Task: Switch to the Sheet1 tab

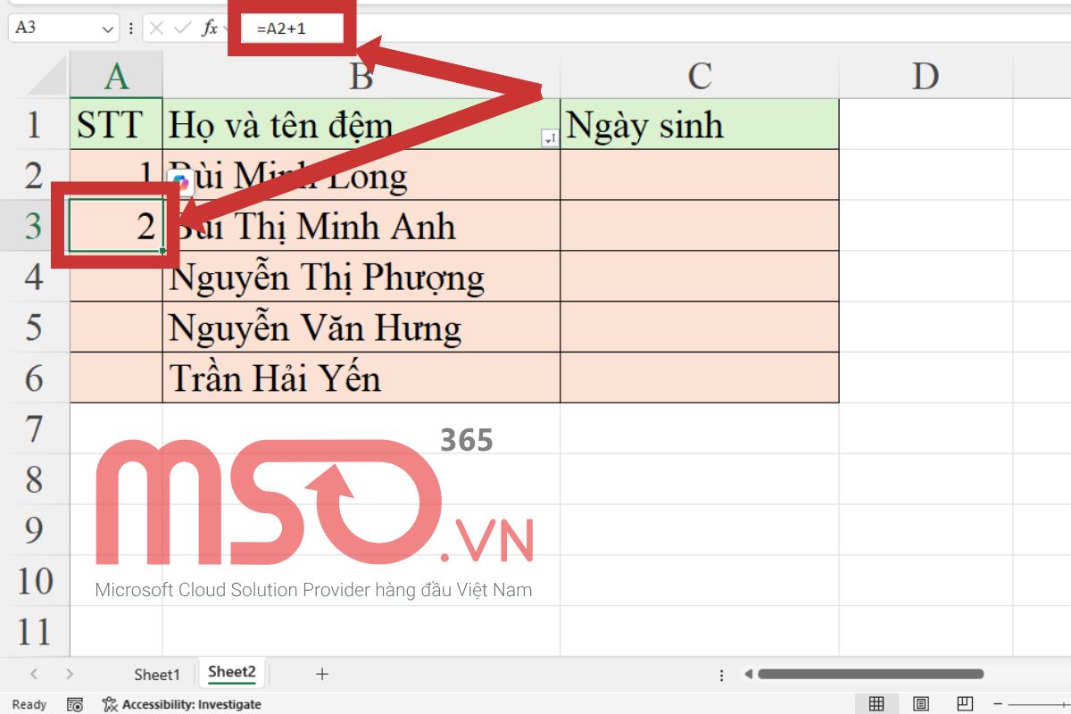Action: (x=157, y=675)
